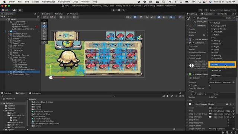Viewport: 238px width, 134px height.
Task: Open the Undo History icon
Action: pos(201,10)
